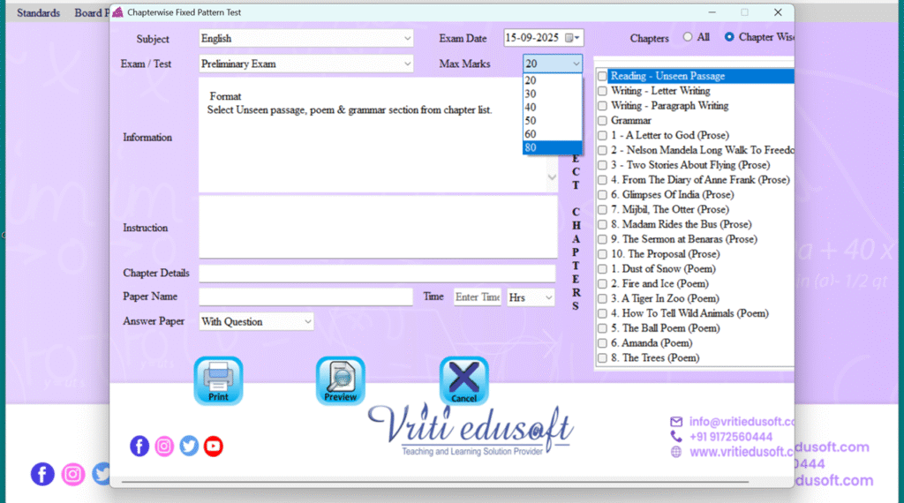This screenshot has height=503, width=904.
Task: Open the Exam Date calendar picker icon
Action: [x=571, y=38]
